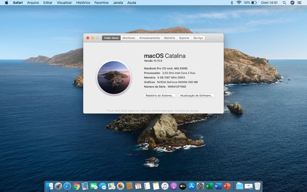Launch Excel from the Dock
The width and height of the screenshot is (307, 192).
coord(209,186)
